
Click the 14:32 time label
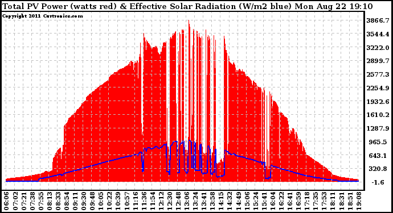coord(230,201)
